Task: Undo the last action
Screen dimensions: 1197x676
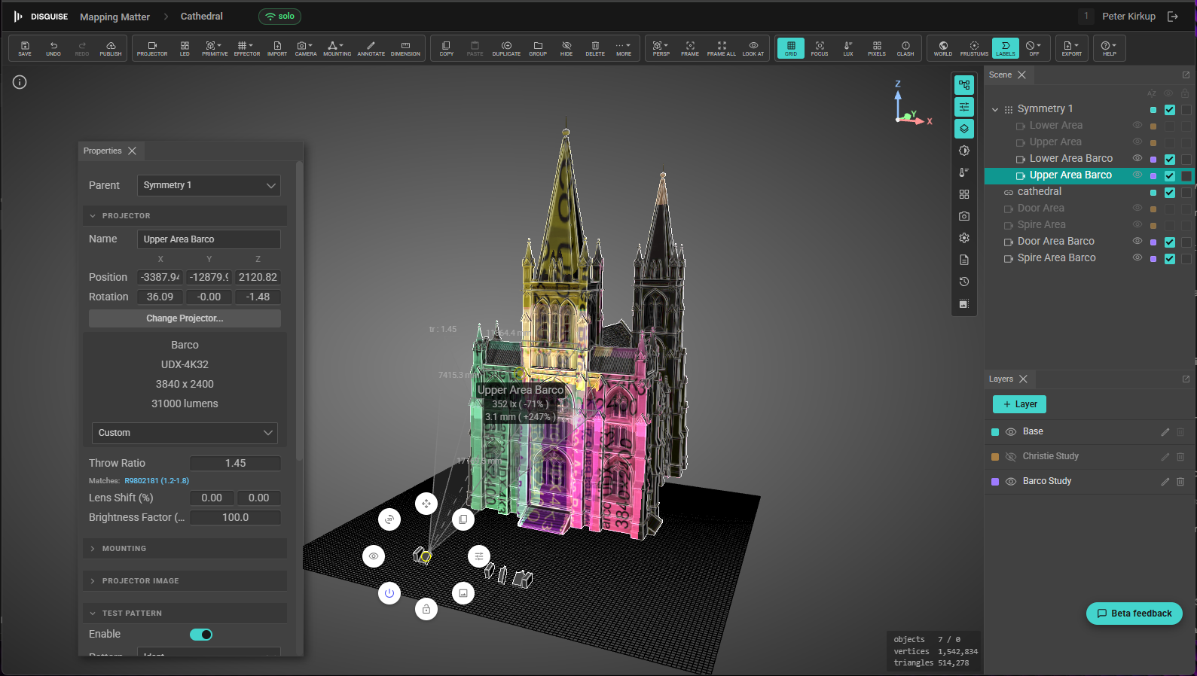Action: (53, 48)
